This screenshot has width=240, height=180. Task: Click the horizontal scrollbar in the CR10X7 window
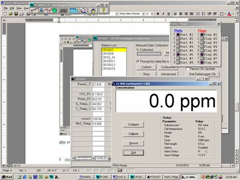(x=83, y=158)
